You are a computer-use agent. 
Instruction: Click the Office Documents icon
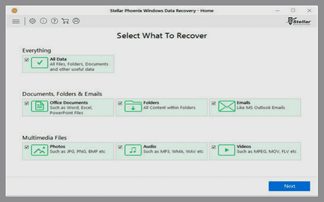39,107
